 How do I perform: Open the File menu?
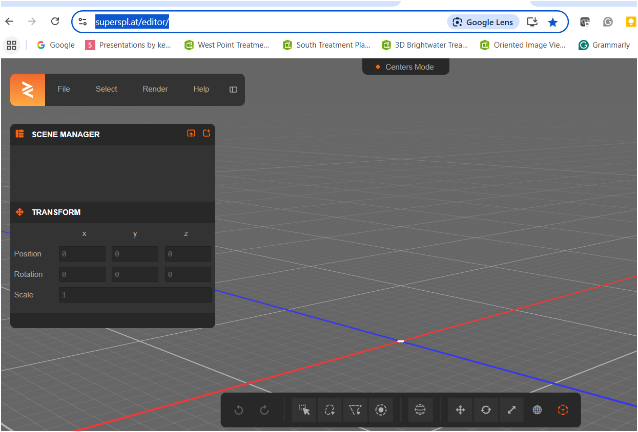(x=64, y=89)
